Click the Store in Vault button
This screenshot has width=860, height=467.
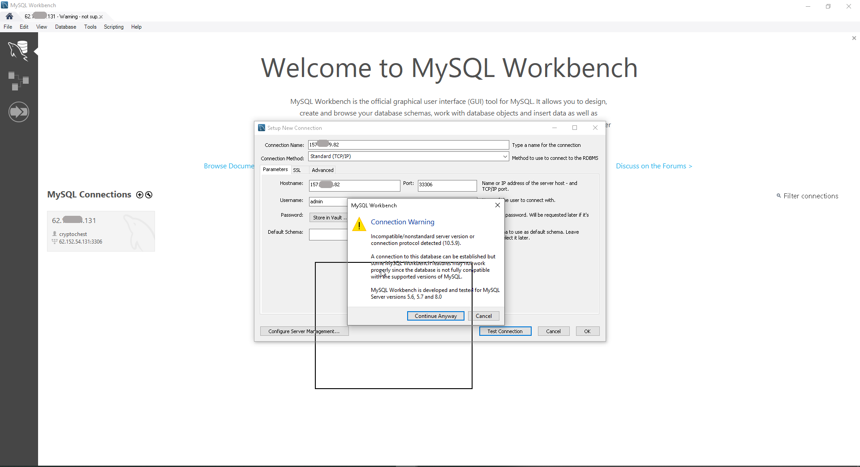point(329,218)
